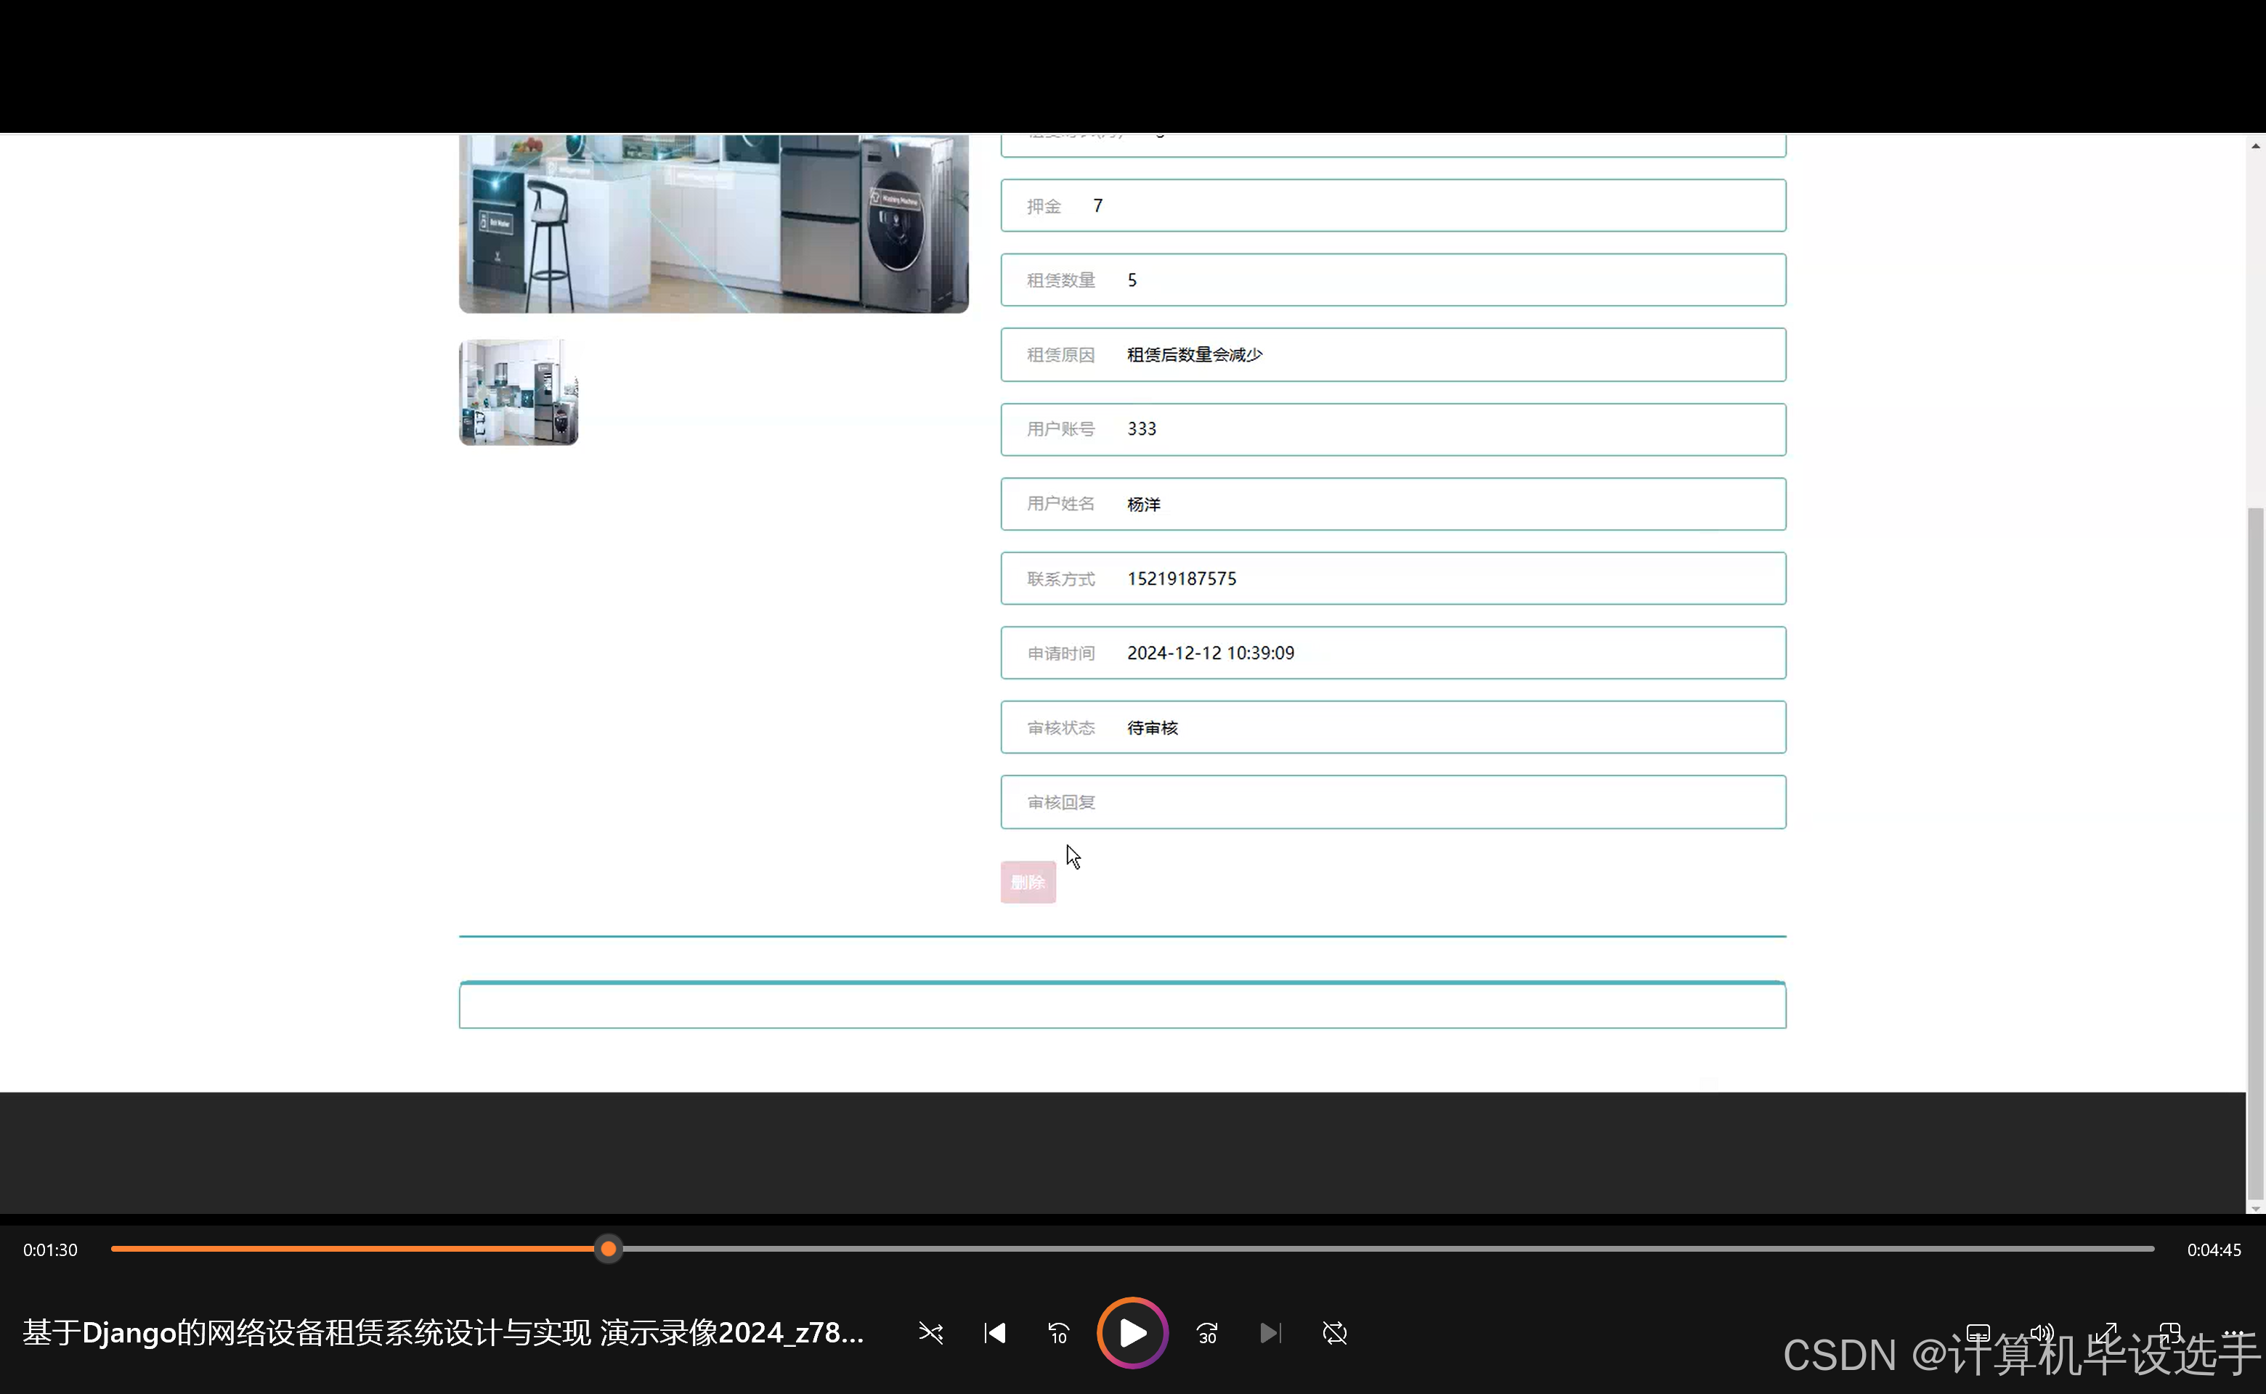Click the large appliance product image
The width and height of the screenshot is (2266, 1394).
point(714,224)
